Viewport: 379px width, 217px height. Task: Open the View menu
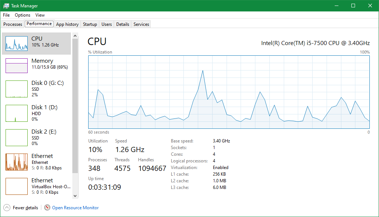40,15
